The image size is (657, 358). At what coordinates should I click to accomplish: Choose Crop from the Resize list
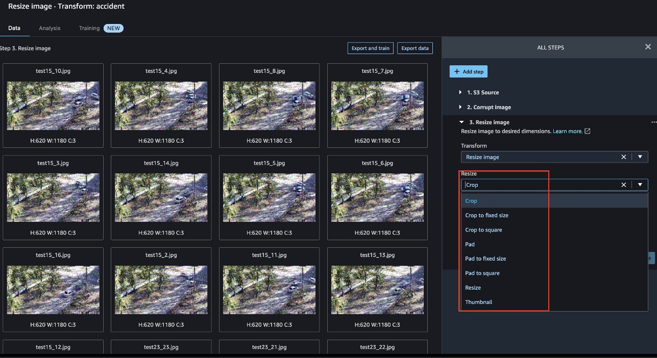554,201
